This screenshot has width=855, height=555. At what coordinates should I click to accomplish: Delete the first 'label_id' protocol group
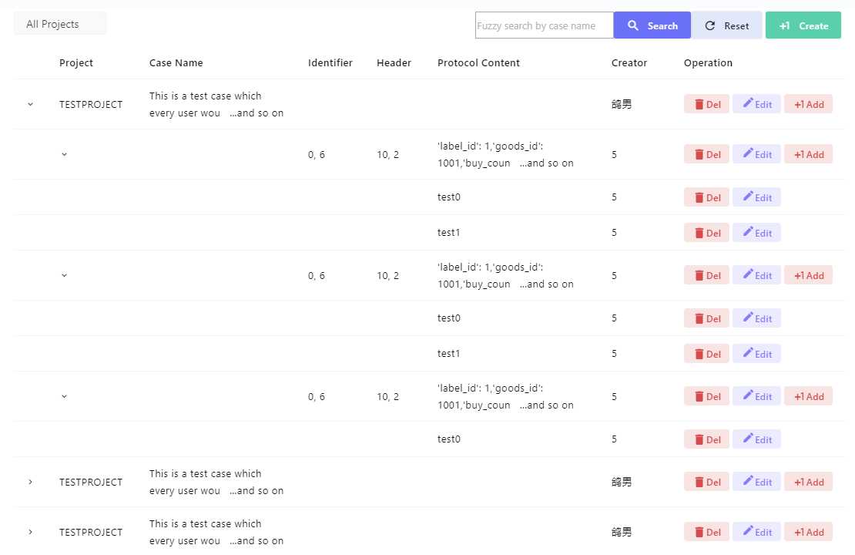coord(706,154)
